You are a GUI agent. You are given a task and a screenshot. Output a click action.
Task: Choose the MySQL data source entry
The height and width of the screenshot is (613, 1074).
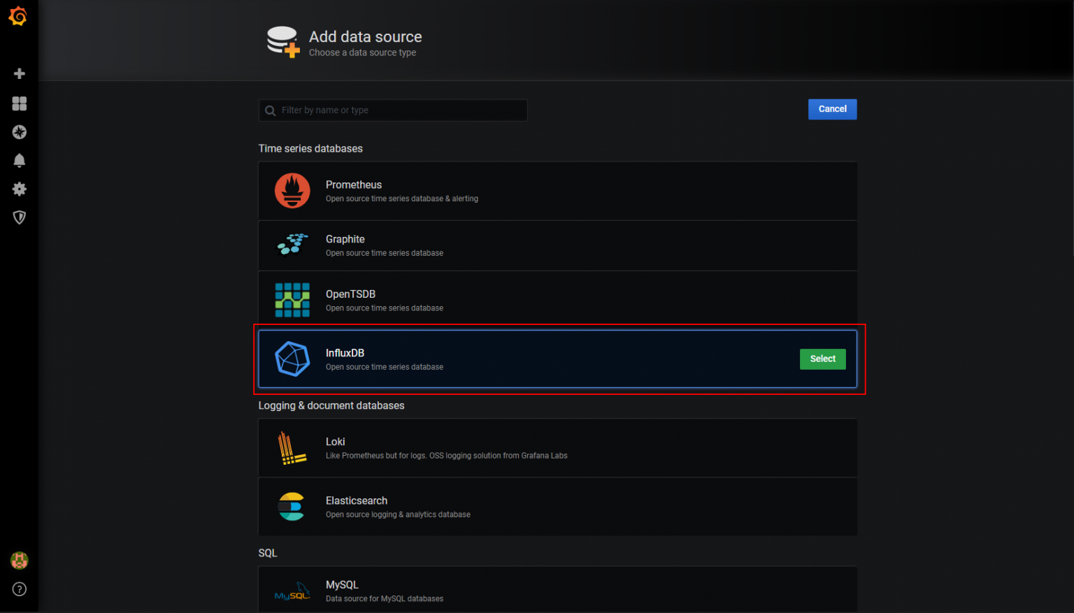tap(557, 590)
